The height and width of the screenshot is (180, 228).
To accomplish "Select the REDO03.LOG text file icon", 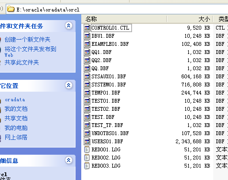I will [x=87, y=166].
